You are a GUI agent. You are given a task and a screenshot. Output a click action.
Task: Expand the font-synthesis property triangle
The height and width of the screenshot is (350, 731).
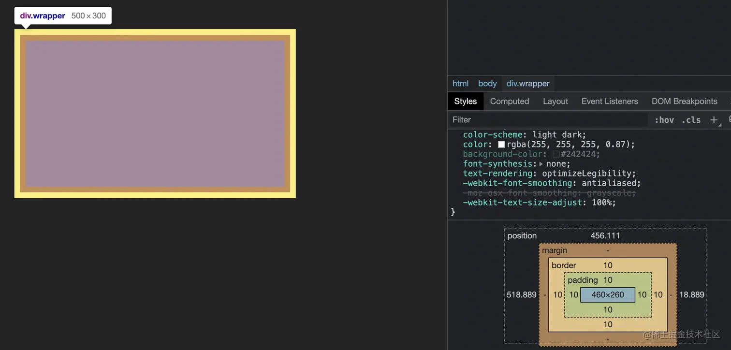[x=541, y=164]
